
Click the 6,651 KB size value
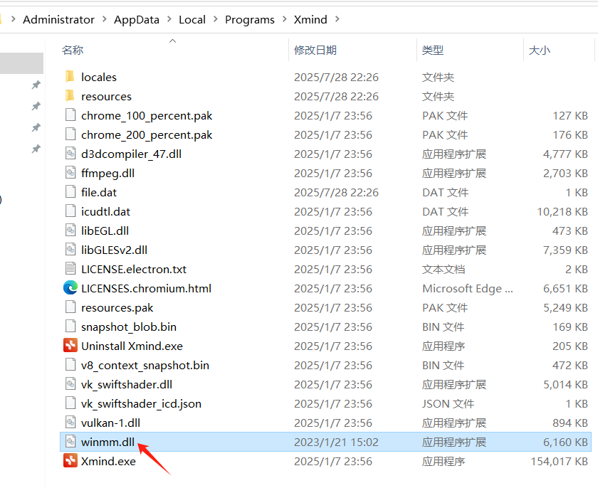[565, 289]
